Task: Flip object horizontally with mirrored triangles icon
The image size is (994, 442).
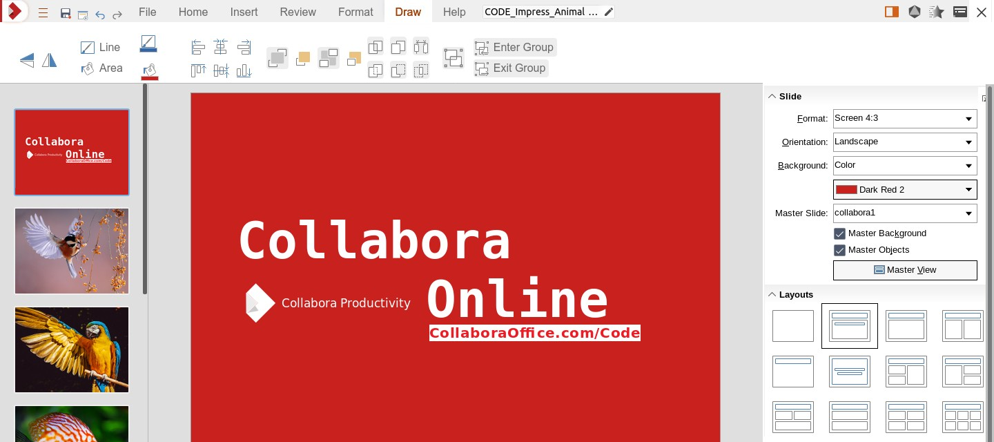Action: pos(49,61)
